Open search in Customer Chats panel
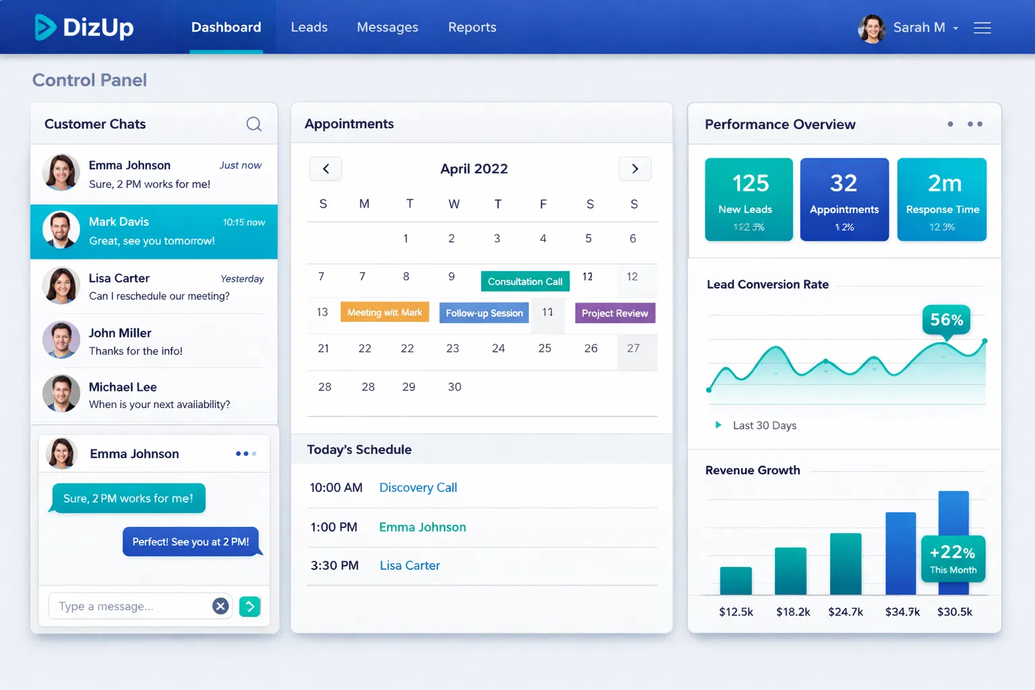 click(x=253, y=124)
